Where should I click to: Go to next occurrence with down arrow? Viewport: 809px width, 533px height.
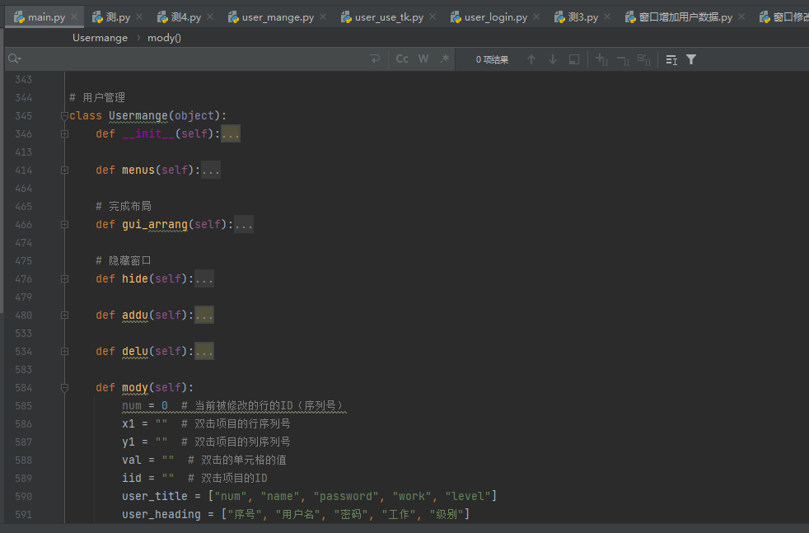pos(553,59)
